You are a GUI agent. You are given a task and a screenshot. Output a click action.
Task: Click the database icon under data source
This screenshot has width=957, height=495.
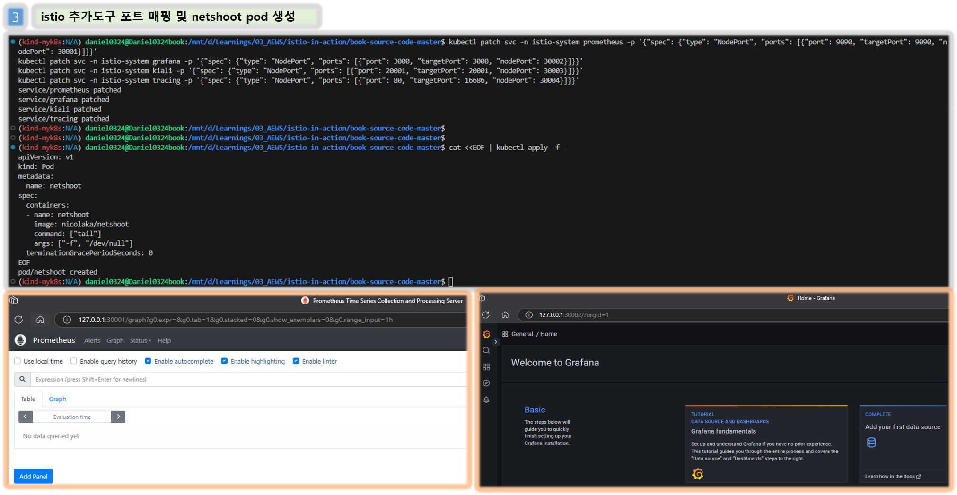point(871,443)
